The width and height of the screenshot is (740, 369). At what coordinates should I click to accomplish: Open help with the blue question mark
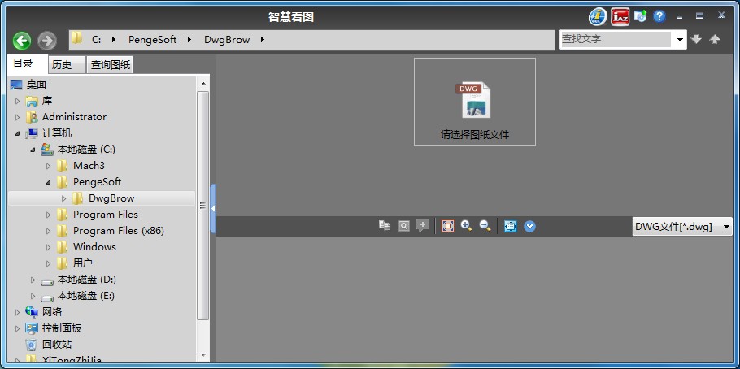pyautogui.click(x=659, y=16)
